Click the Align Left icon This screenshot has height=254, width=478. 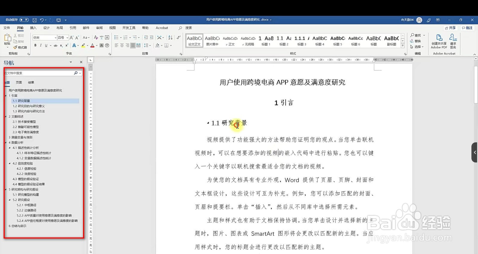tap(117, 45)
